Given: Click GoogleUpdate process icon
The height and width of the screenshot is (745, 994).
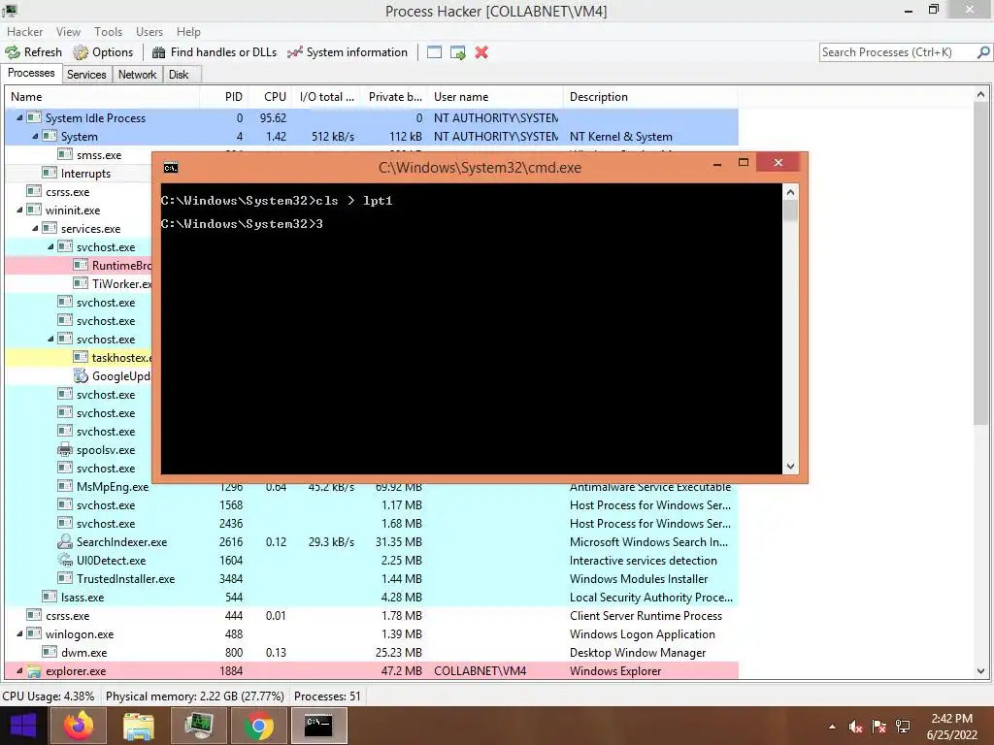Looking at the screenshot, I should [81, 375].
